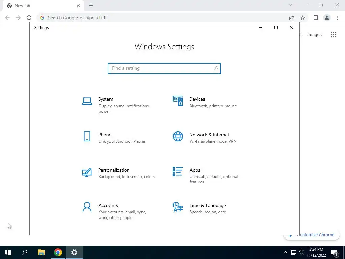Click the Customize Chrome button
345x259 pixels.
tap(312, 235)
